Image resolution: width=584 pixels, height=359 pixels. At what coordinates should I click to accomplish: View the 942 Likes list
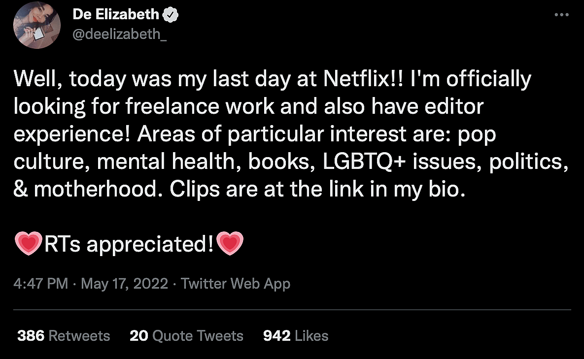296,336
